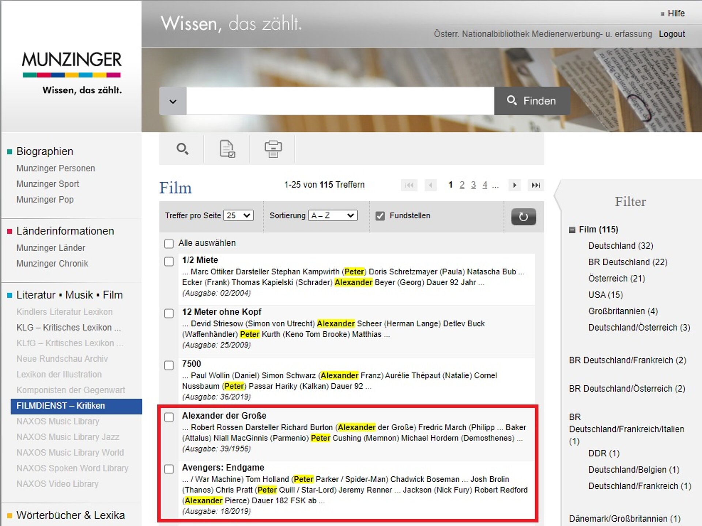Go to results page 2
Image resolution: width=702 pixels, height=526 pixels.
[x=462, y=185]
